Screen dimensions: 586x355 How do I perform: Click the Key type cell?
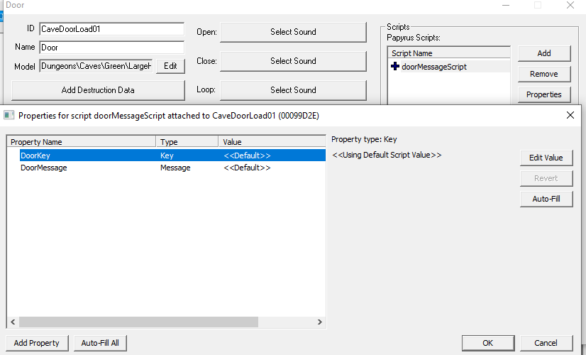(167, 155)
